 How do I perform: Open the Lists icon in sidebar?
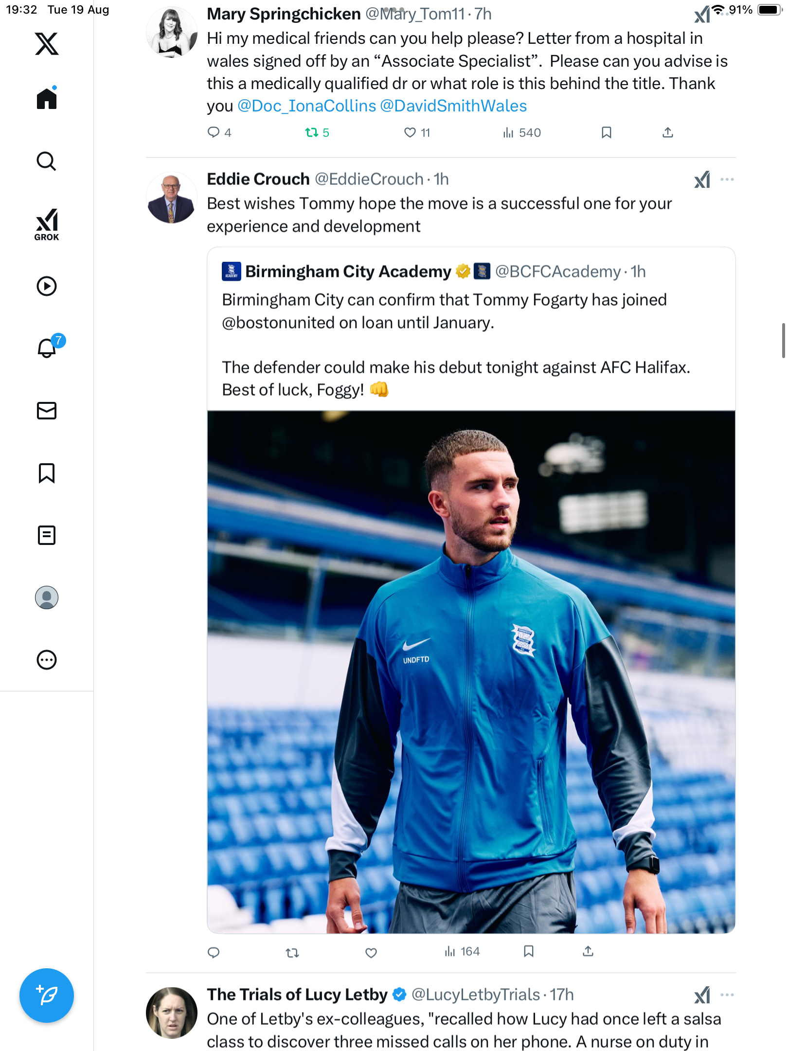[x=47, y=535]
